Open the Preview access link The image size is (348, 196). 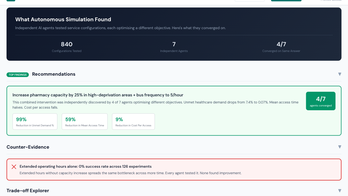coord(331,1)
